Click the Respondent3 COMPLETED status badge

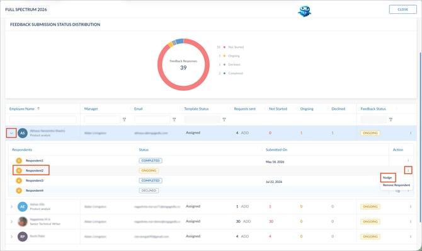[x=151, y=180]
